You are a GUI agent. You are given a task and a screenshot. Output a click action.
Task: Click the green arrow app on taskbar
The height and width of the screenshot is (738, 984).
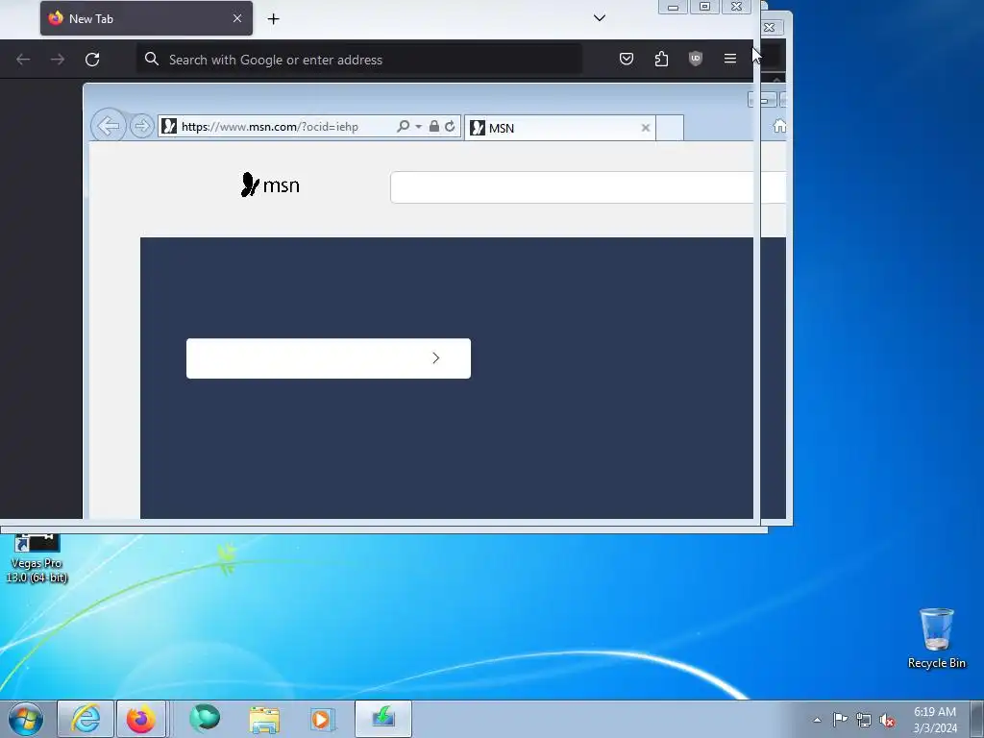382,719
